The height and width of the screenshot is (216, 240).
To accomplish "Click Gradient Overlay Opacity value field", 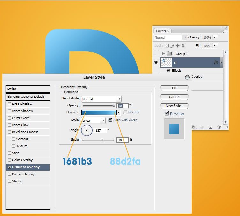I will 122,106.
